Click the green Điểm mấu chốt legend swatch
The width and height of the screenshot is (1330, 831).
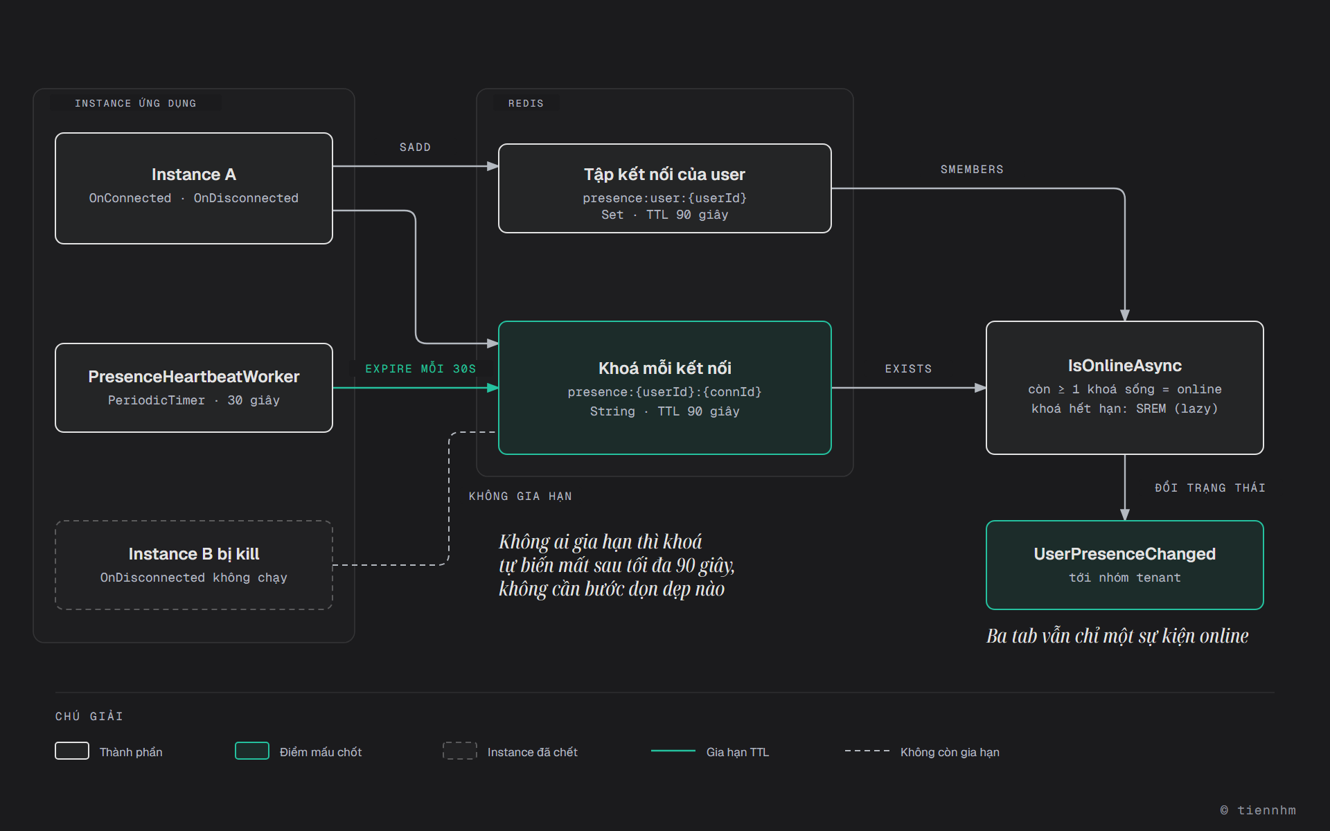click(252, 751)
